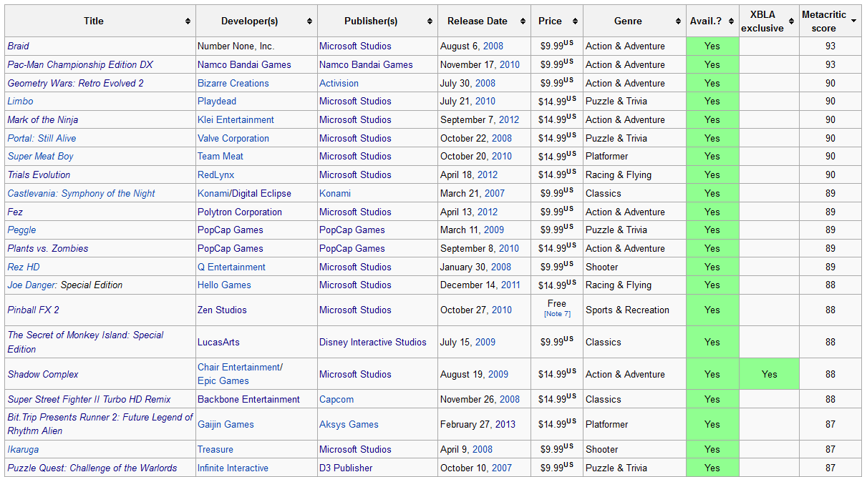Select the Polytron Corporation cell text

pos(240,212)
